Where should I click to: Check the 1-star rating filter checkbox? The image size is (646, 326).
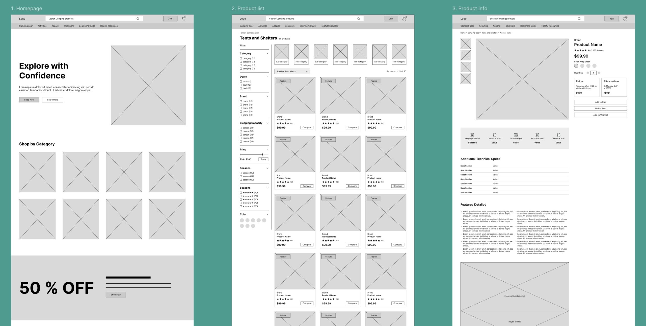click(241, 206)
